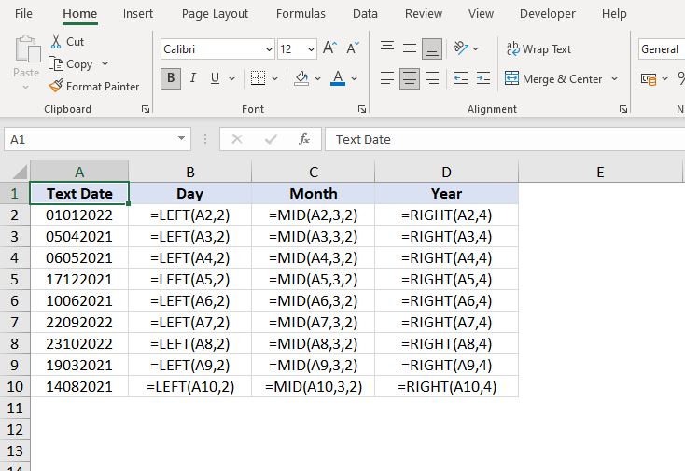
Task: Click Merge & Center button
Action: pyautogui.click(x=554, y=79)
